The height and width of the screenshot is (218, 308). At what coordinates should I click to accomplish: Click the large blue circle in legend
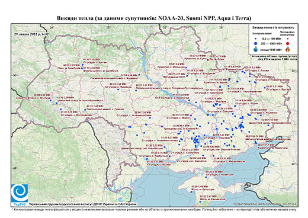256,43
